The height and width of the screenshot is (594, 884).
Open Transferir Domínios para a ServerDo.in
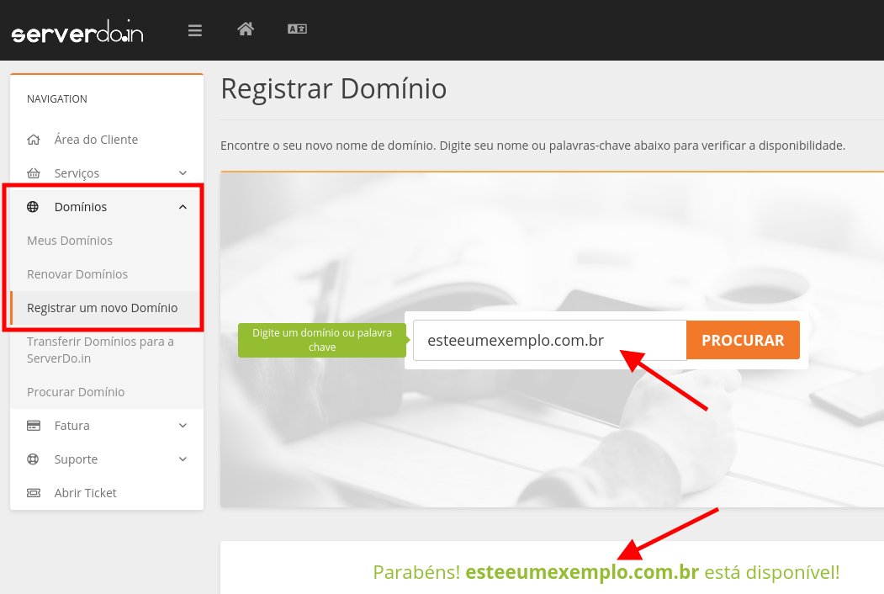pos(100,350)
